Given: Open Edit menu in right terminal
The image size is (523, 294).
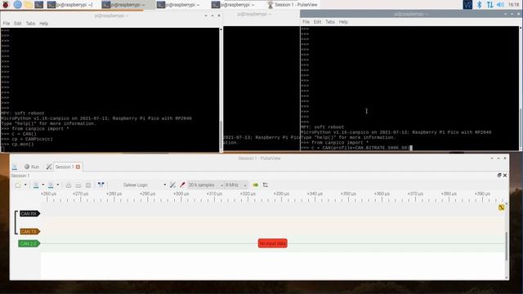Looking at the screenshot, I should 317,22.
